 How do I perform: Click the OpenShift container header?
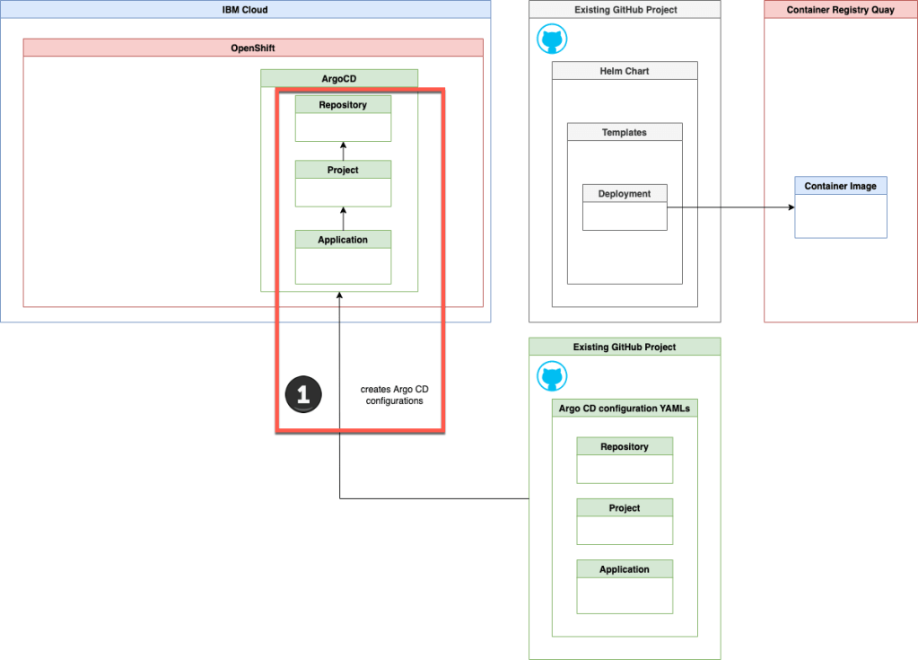click(253, 48)
